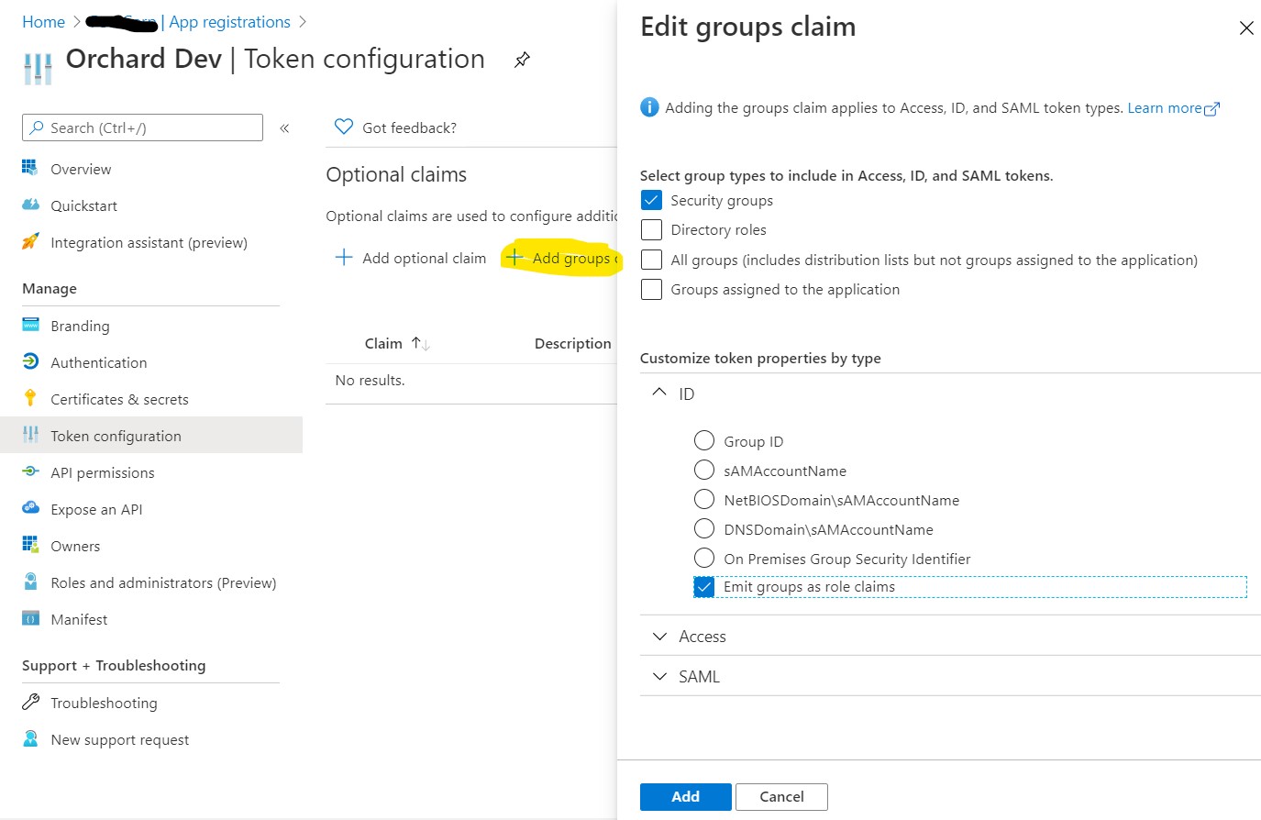Select the Group ID radio button
1261x820 pixels.
704,441
